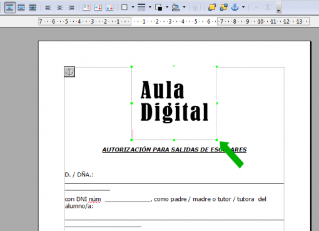Click the disabled Link Frames icon
Screen dimensions: 319x231
(256, 8)
